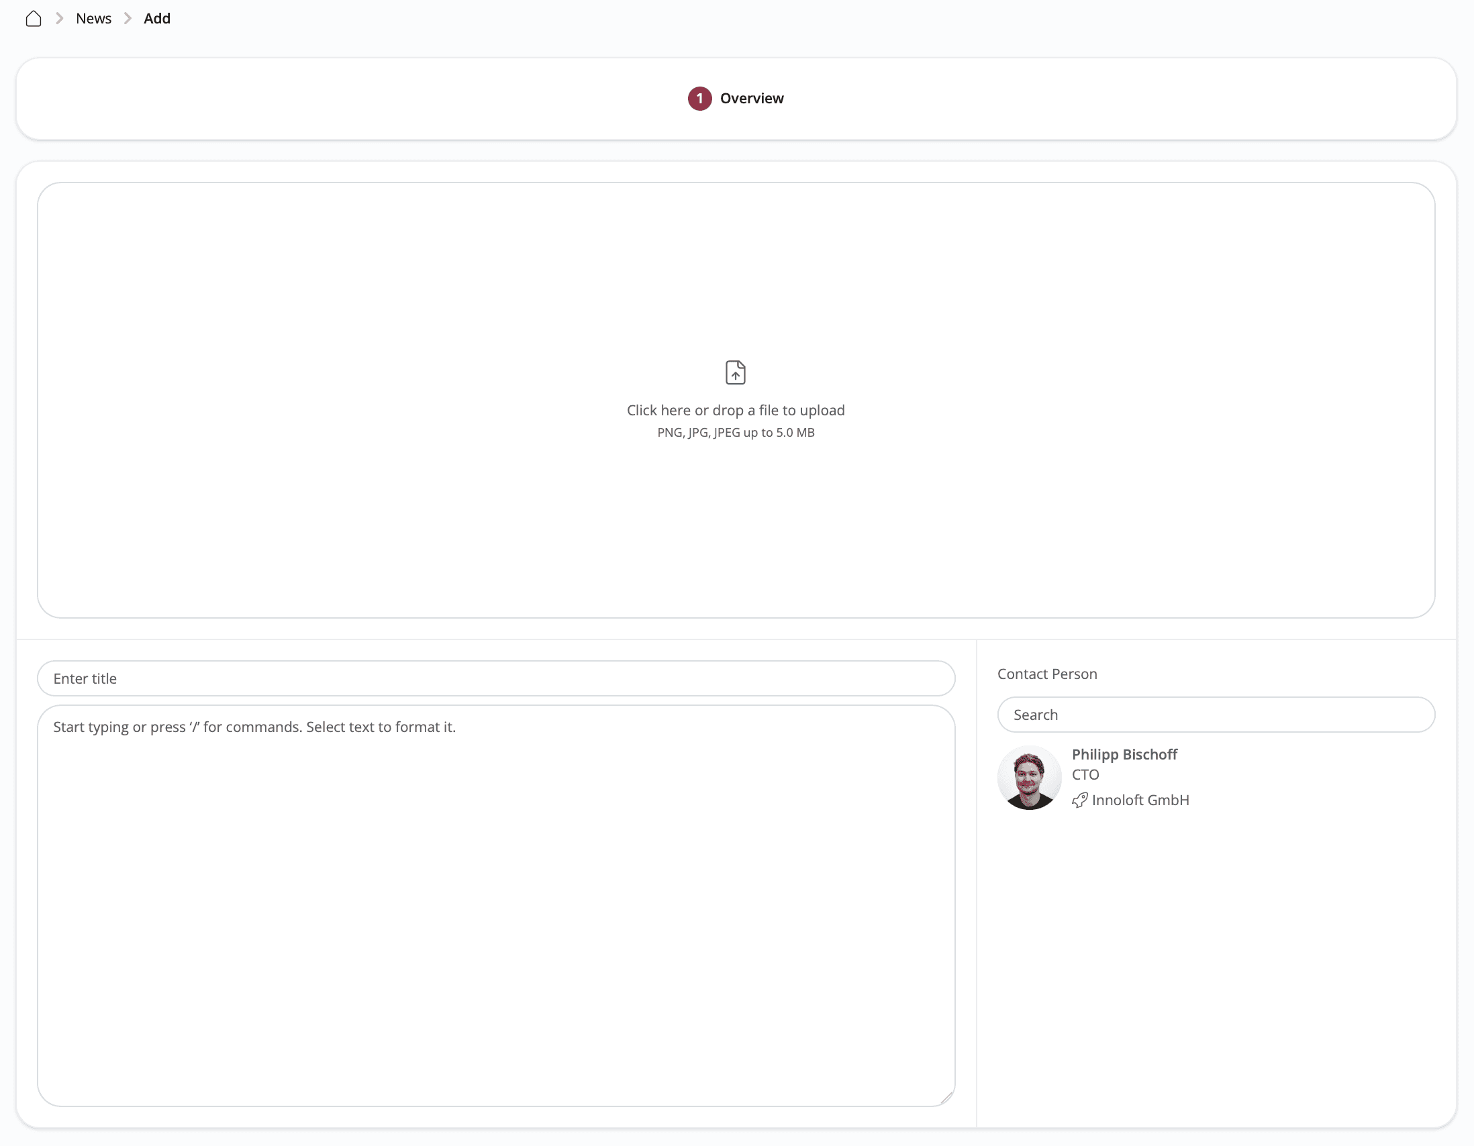
Task: Click the rocket icon beside Innoloft GmbH
Action: (1079, 800)
